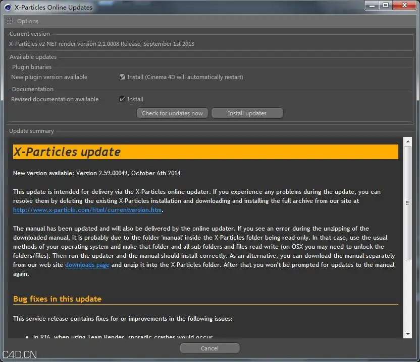Click 'This service release contains fixes' sentence
The width and height of the screenshot is (420, 362).
(x=123, y=319)
